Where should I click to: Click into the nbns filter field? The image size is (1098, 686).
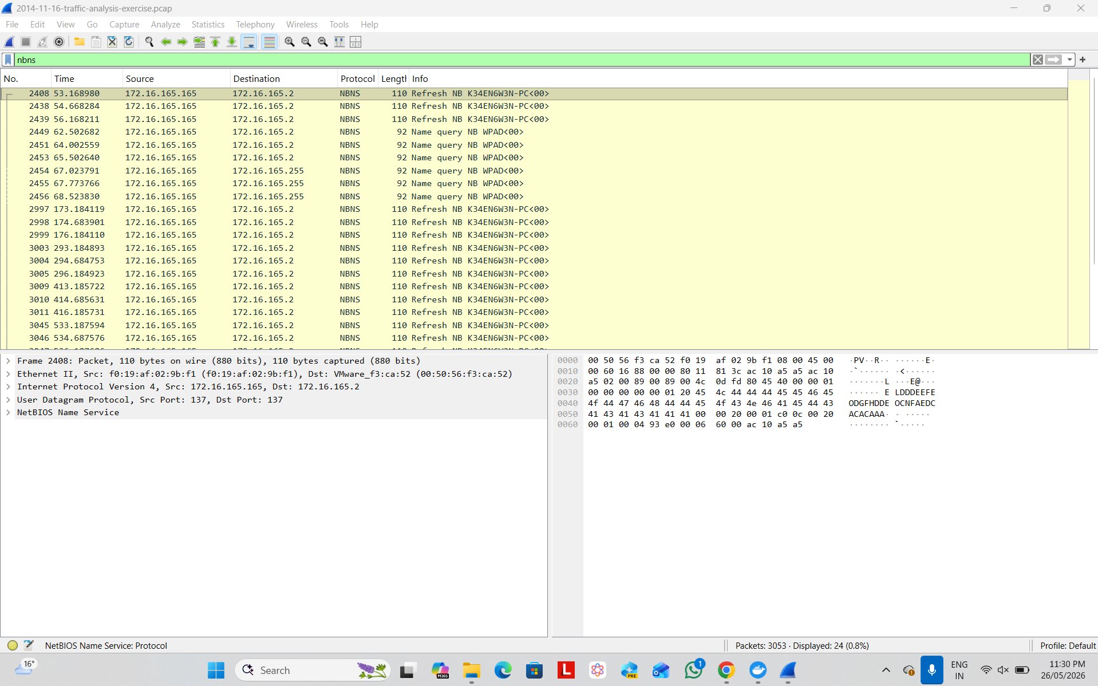[521, 60]
